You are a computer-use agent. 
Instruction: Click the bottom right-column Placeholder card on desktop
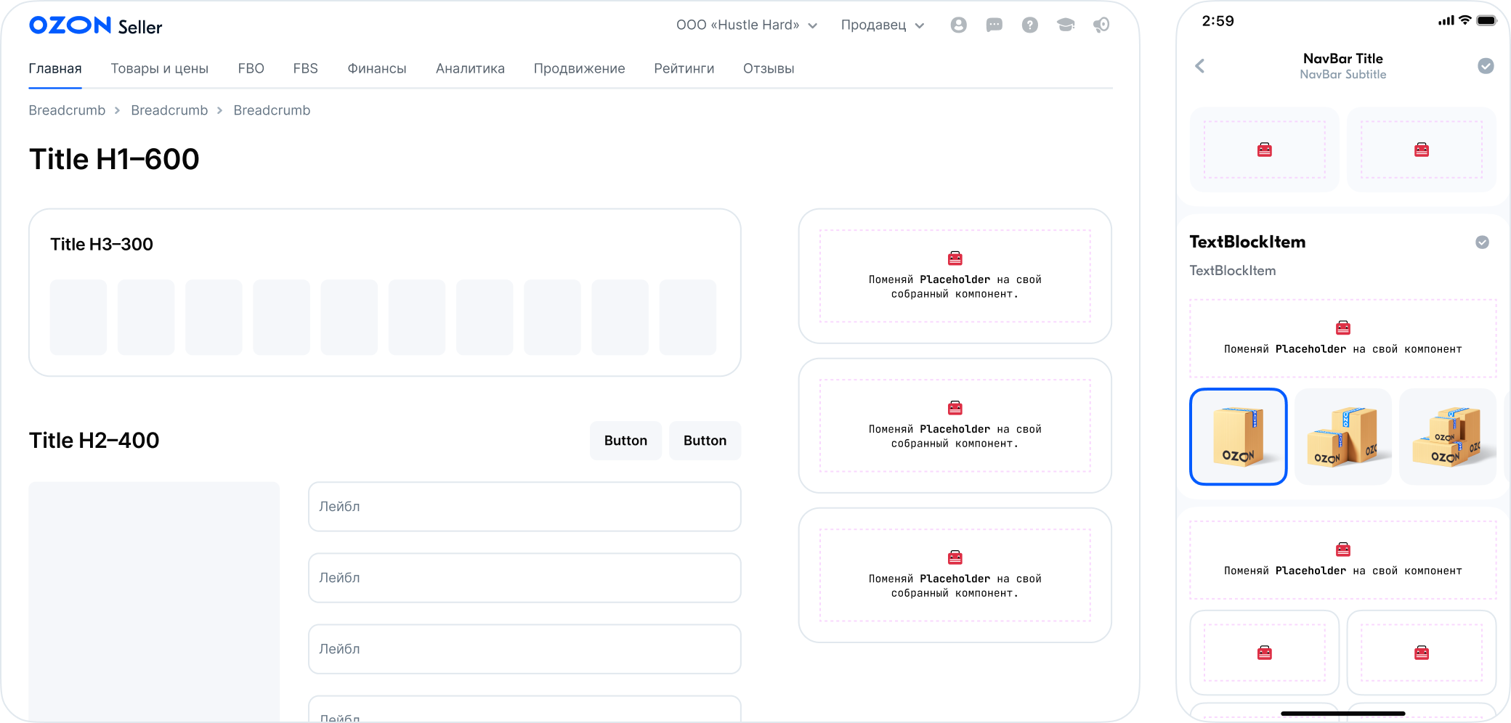[x=955, y=575]
